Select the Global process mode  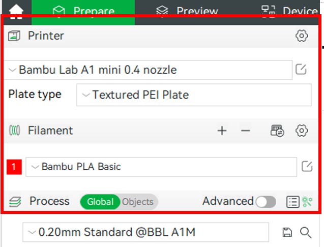[100, 202]
